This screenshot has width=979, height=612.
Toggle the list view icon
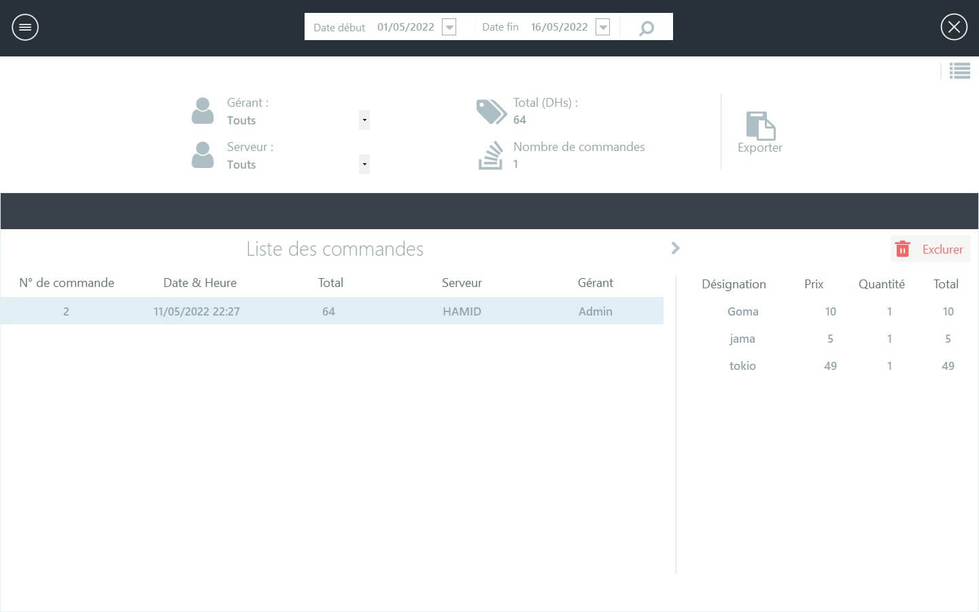click(959, 71)
